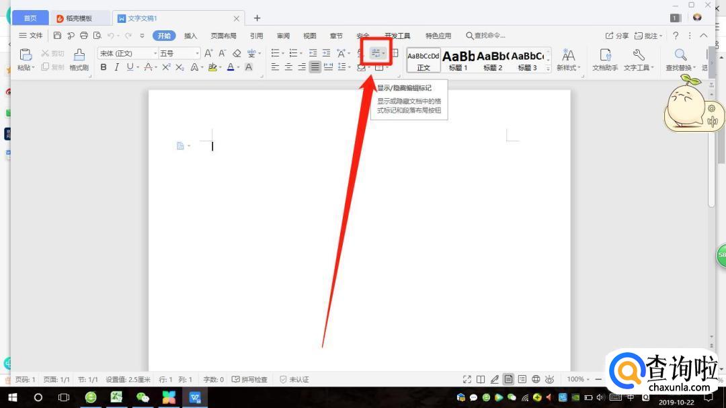Click the Format Painter (格式刷) icon
The image size is (726, 408).
click(x=79, y=58)
